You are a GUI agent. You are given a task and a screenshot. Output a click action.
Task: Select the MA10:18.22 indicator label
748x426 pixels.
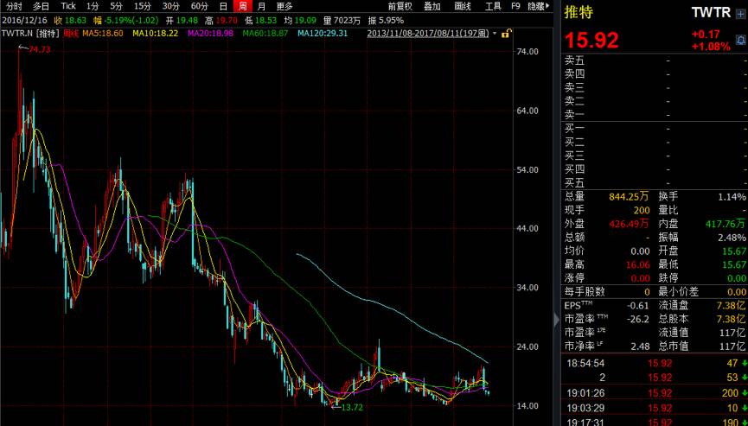tap(156, 34)
